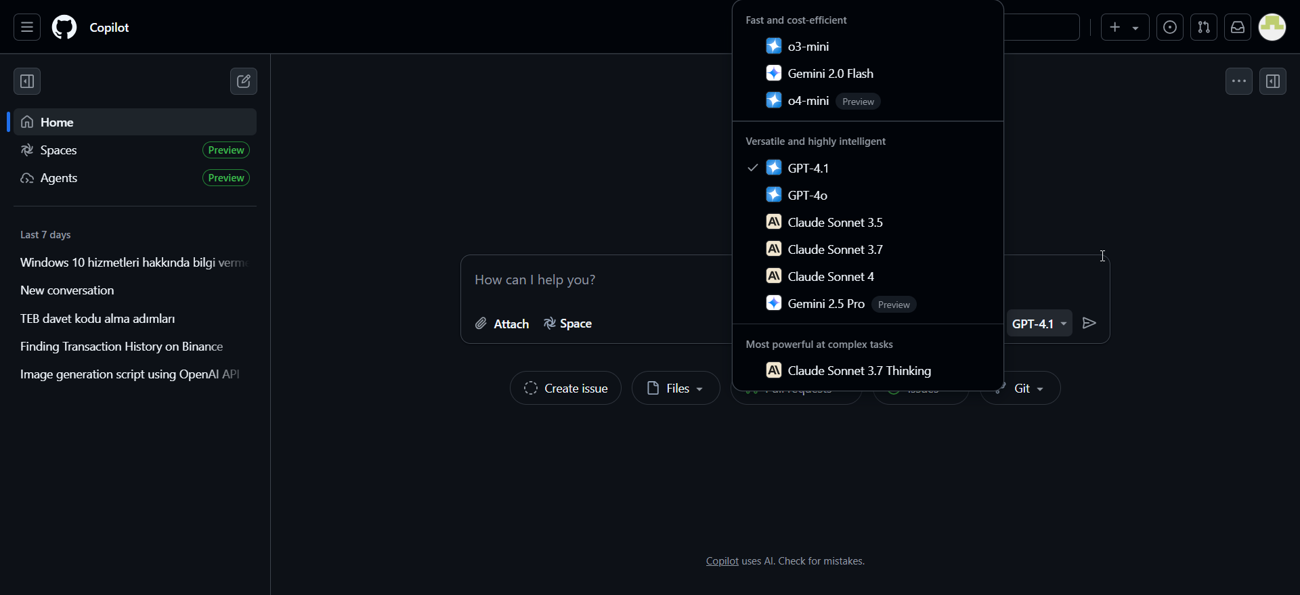Screen dimensions: 1300x595
Task: Open the GPT-4.1 model picker dropdown
Action: [x=1039, y=324]
